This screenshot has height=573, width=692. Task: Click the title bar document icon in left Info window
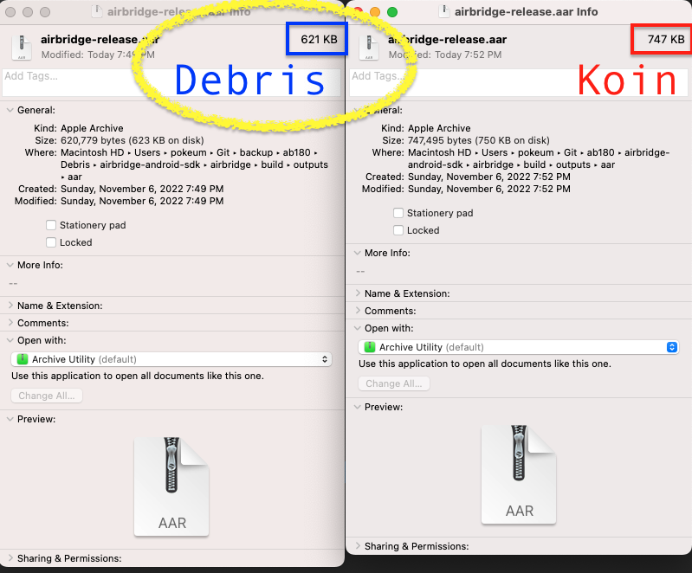pos(96,11)
